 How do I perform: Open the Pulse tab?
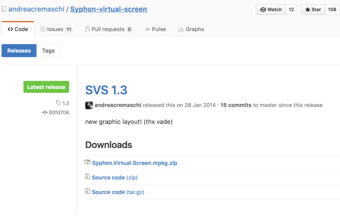(155, 29)
